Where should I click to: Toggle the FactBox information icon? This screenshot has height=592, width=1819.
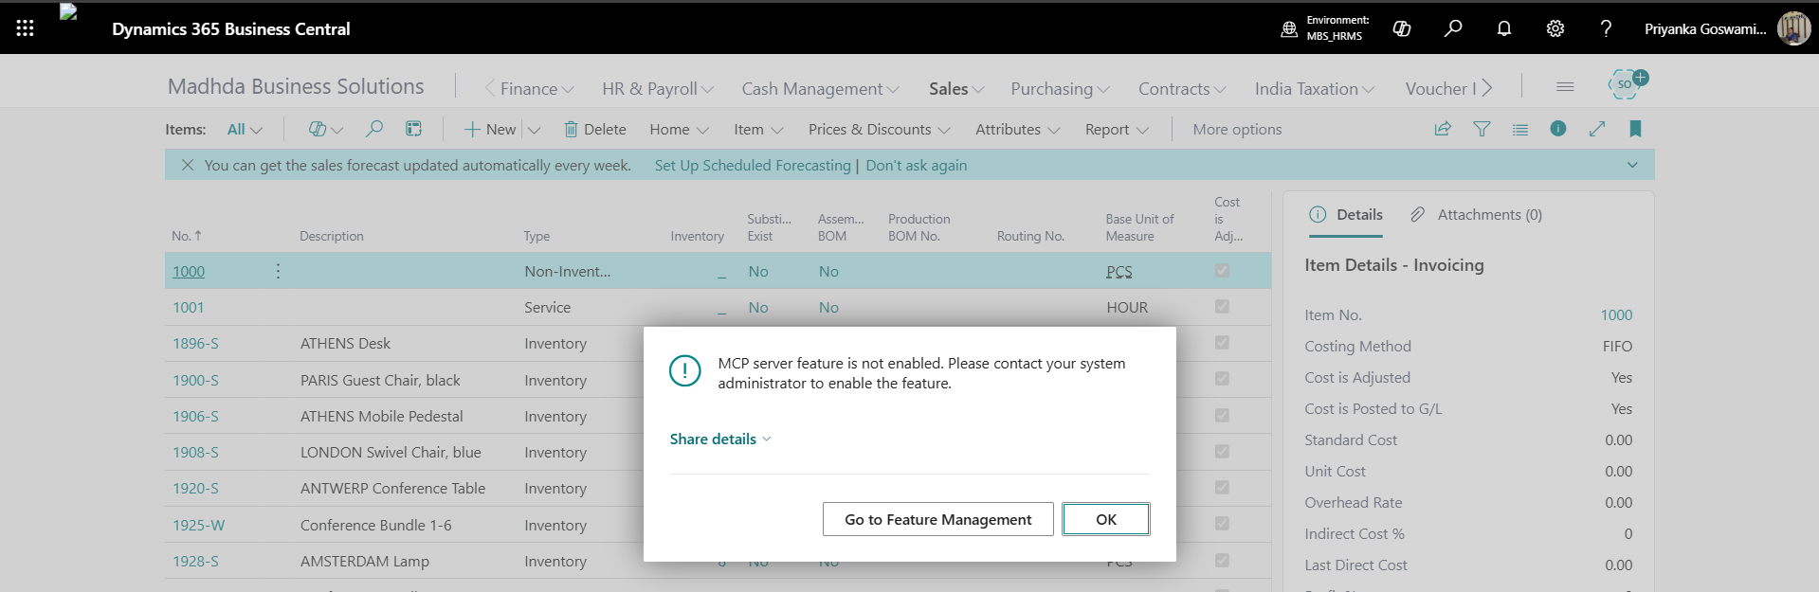pos(1558,129)
